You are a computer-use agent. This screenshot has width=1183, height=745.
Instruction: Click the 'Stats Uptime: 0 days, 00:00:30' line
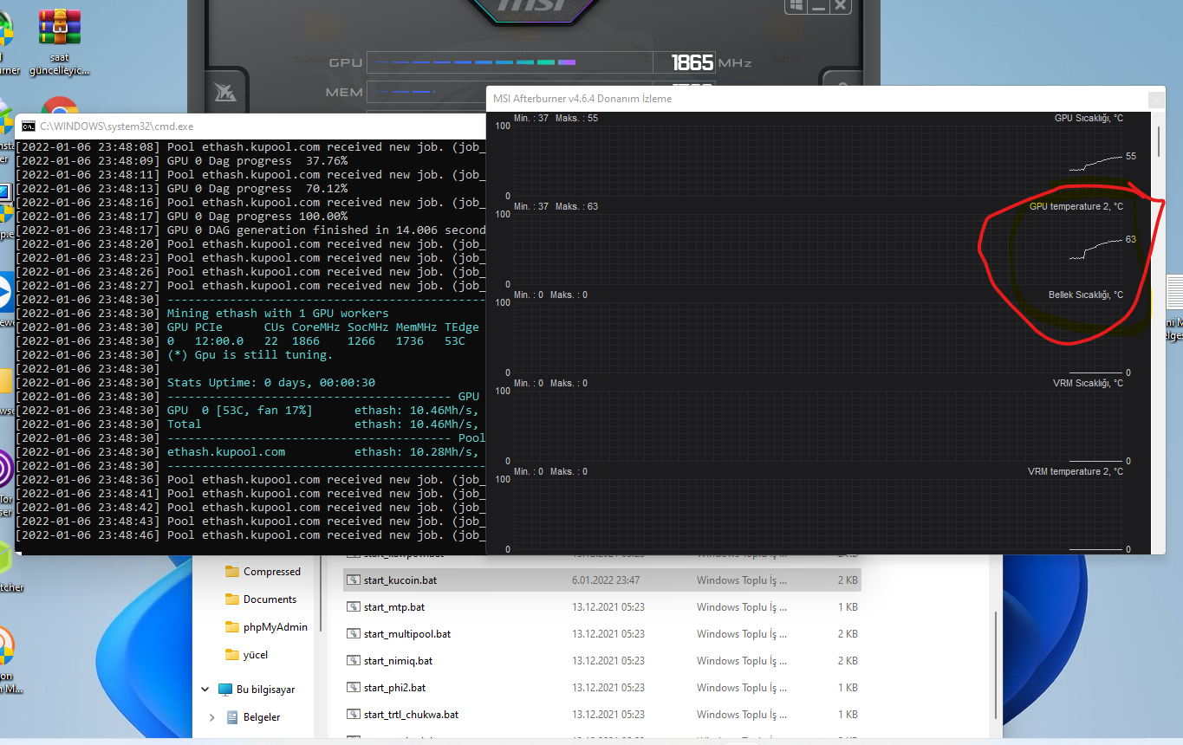click(271, 383)
